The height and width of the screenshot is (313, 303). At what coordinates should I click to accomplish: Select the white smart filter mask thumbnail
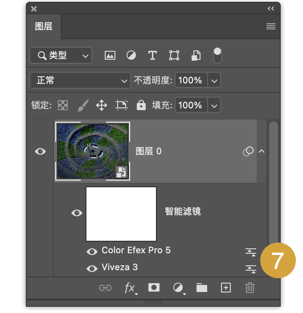121,214
